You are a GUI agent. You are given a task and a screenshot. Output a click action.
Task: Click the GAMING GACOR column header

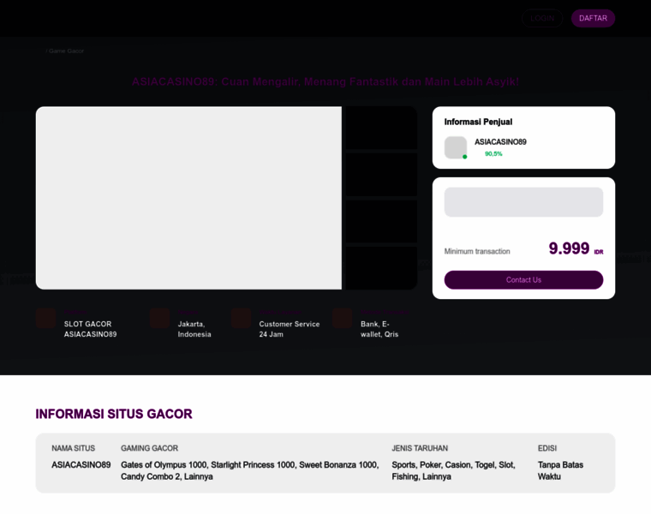(x=149, y=448)
